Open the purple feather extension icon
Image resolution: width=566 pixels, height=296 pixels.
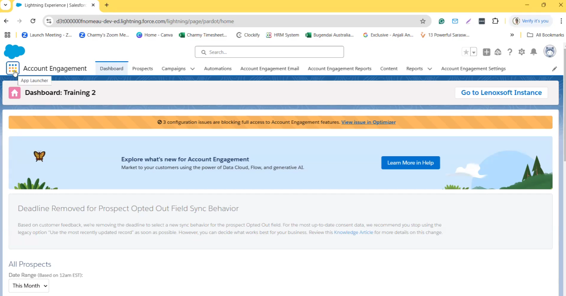pyautogui.click(x=469, y=21)
